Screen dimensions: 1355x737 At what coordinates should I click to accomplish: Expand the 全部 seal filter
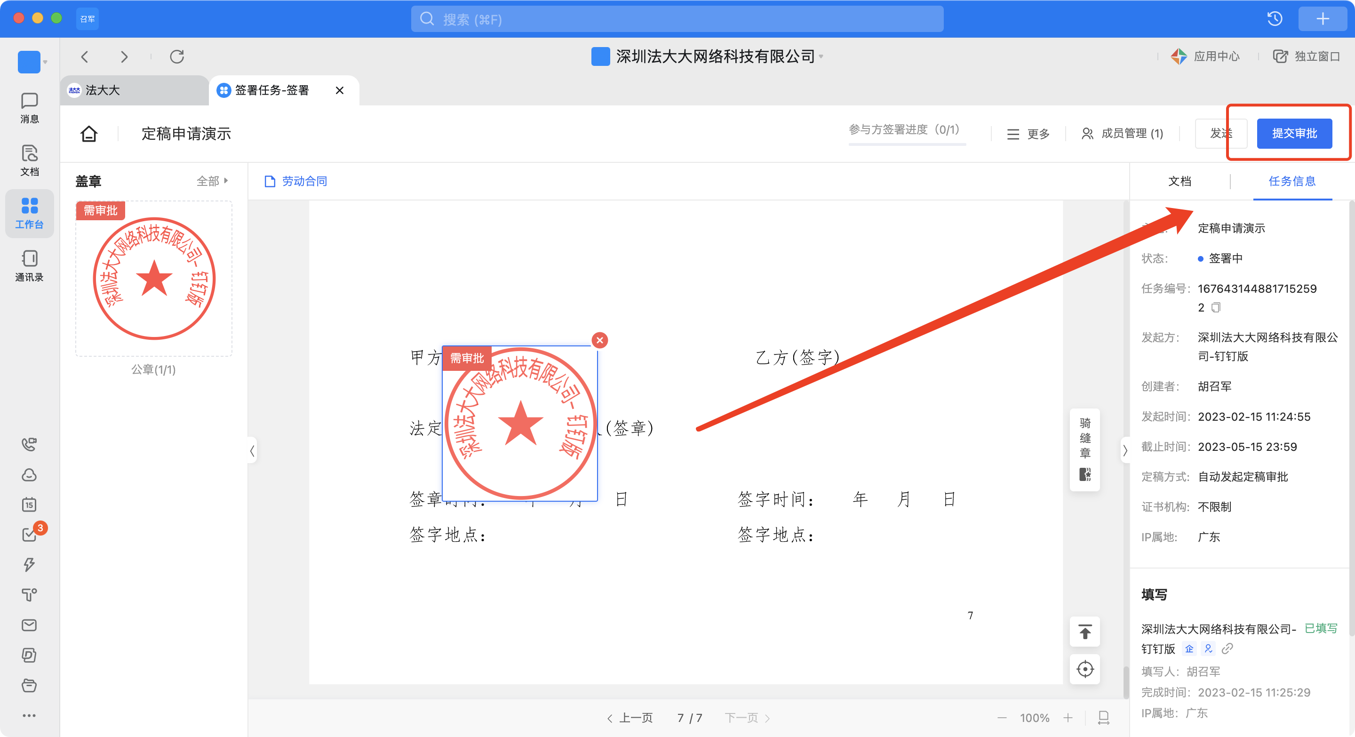click(213, 181)
